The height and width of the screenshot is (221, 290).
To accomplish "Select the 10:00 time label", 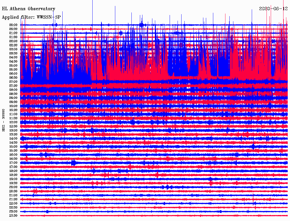I will (x=13, y=106).
